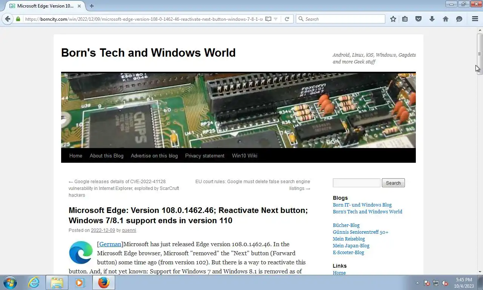The image size is (483, 290).
Task: Focus the Firefox Search box
Action: (341, 19)
